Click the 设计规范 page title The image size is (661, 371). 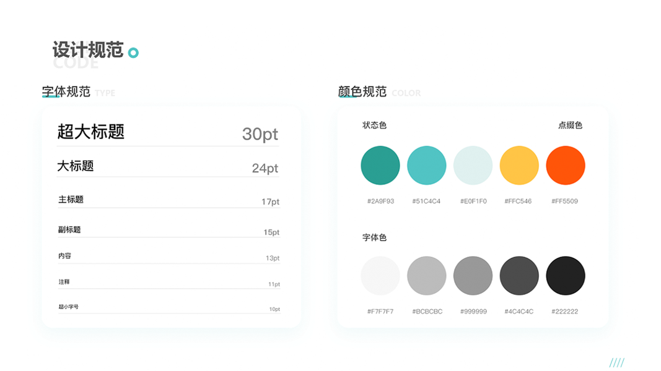(x=88, y=49)
